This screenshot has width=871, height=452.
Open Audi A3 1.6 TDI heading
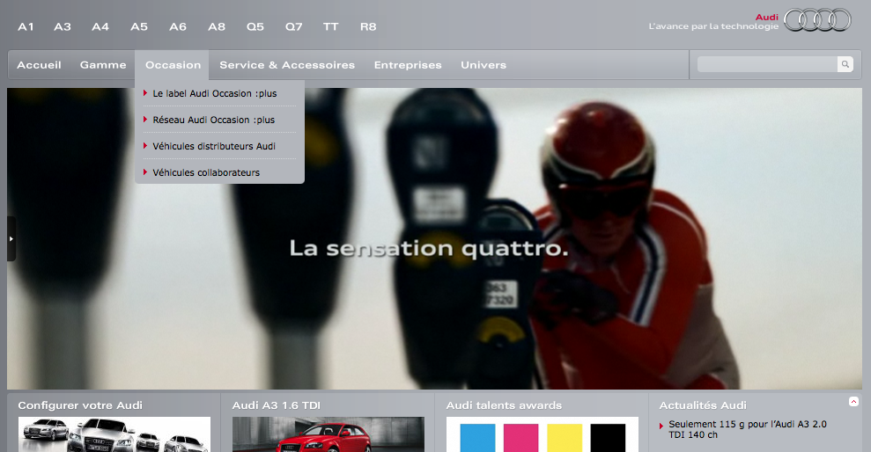pos(276,405)
